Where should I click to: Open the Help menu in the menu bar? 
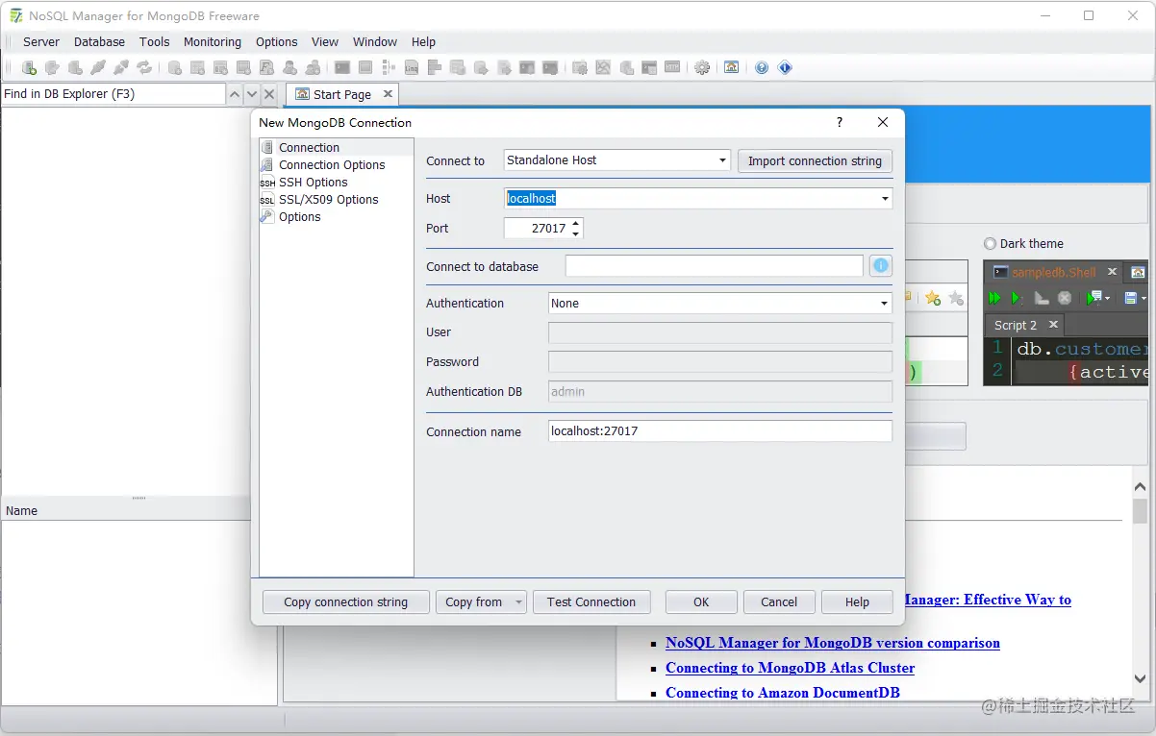(423, 42)
